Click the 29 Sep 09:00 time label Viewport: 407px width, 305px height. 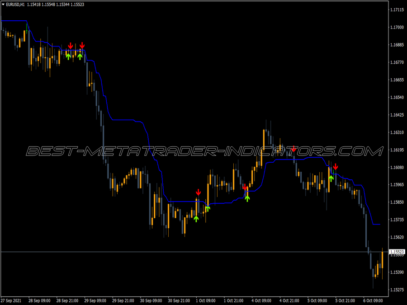point(95,300)
